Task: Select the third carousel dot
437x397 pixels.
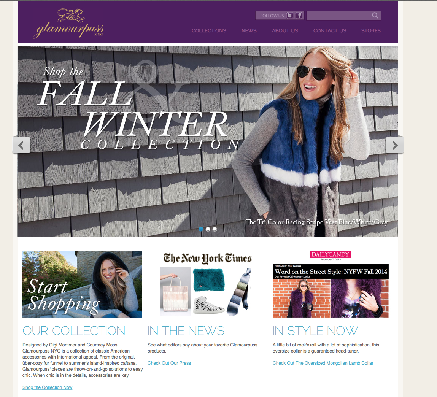Action: (215, 229)
